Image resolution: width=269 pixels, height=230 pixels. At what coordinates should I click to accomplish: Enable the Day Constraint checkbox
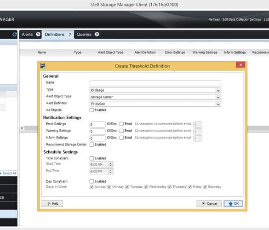(92, 181)
